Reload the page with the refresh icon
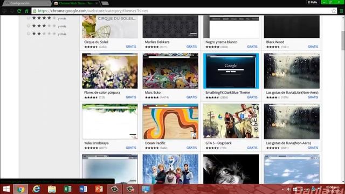This screenshot has height=194, width=345. (19, 11)
